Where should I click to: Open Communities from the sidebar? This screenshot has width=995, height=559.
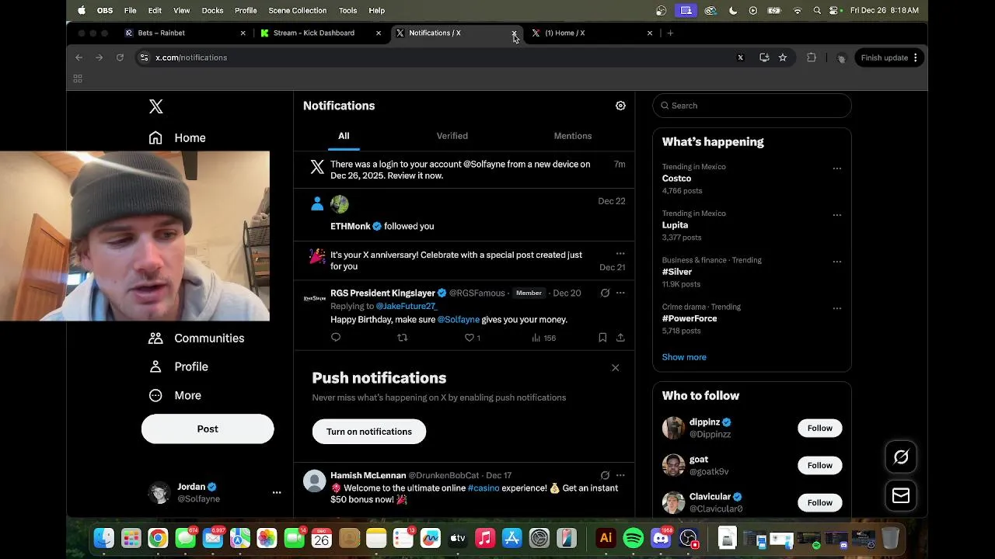pos(197,339)
